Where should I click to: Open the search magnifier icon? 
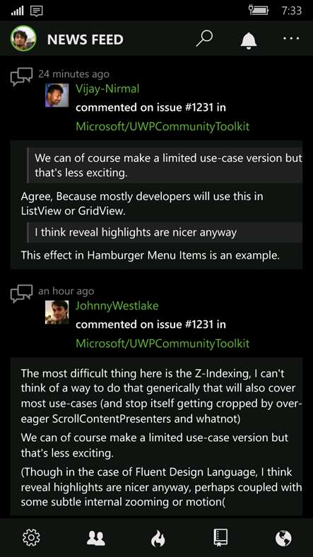pyautogui.click(x=204, y=38)
